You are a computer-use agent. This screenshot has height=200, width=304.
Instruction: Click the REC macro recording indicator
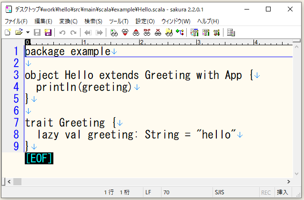266,192
